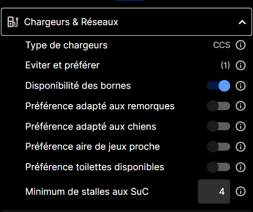Image resolution: width=253 pixels, height=212 pixels.
Task: Open info for Minimum de stalles aux SuC
Action: tap(240, 192)
